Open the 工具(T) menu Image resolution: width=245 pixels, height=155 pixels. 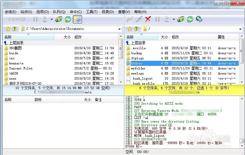pos(92,12)
